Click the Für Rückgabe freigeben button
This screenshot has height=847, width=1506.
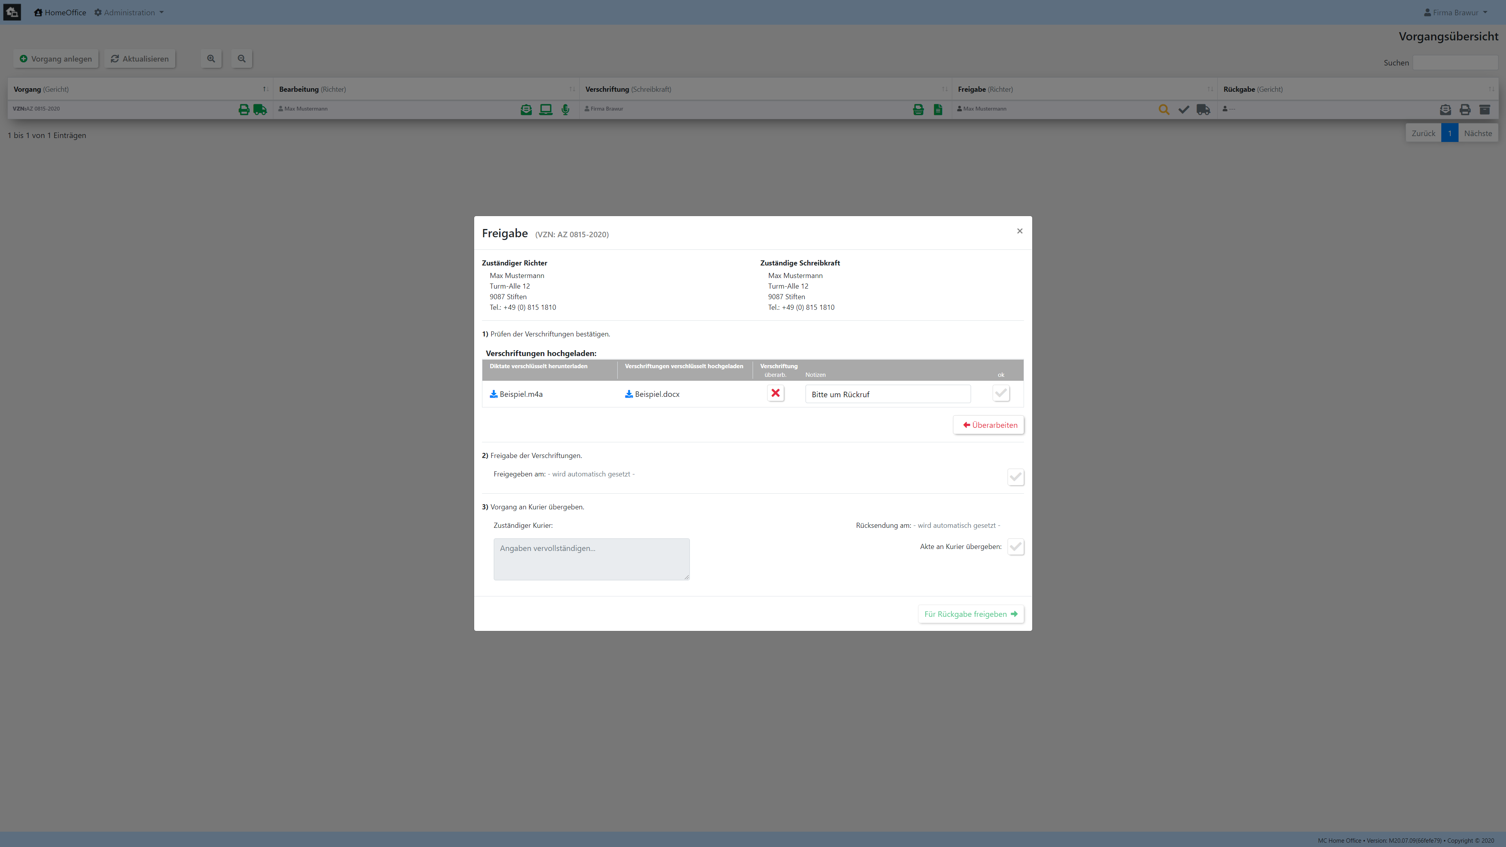(971, 614)
